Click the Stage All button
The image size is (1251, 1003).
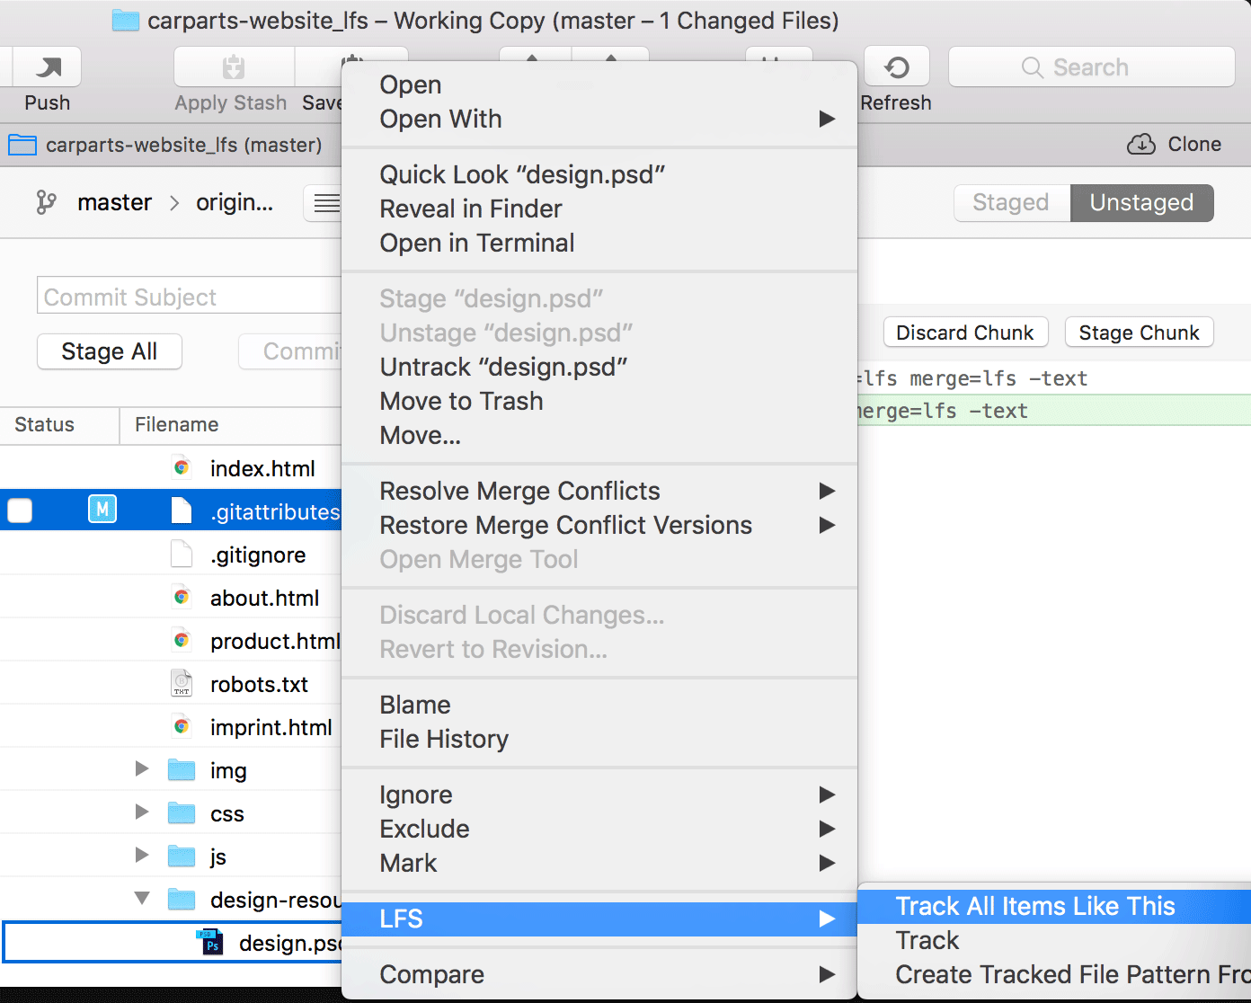pos(109,351)
